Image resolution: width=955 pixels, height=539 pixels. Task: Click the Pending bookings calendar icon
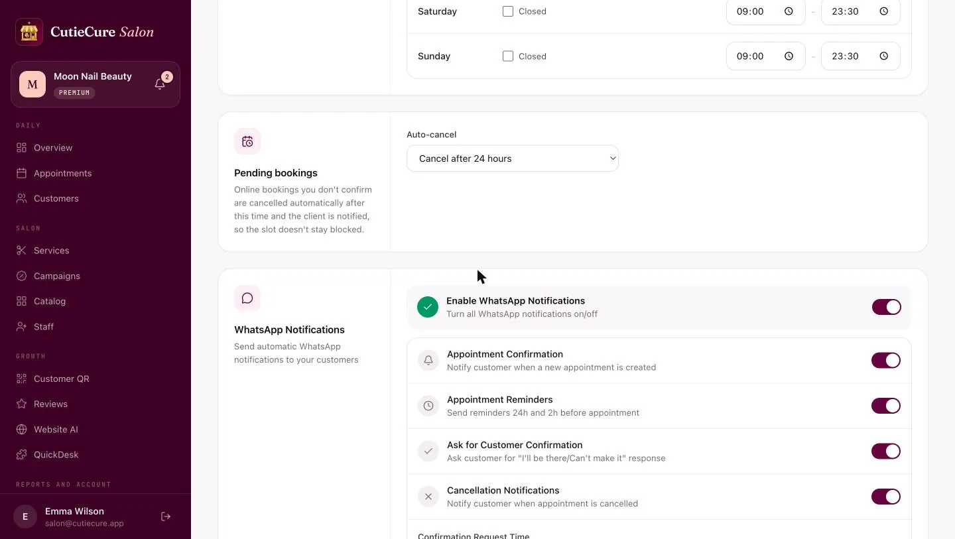pos(247,141)
